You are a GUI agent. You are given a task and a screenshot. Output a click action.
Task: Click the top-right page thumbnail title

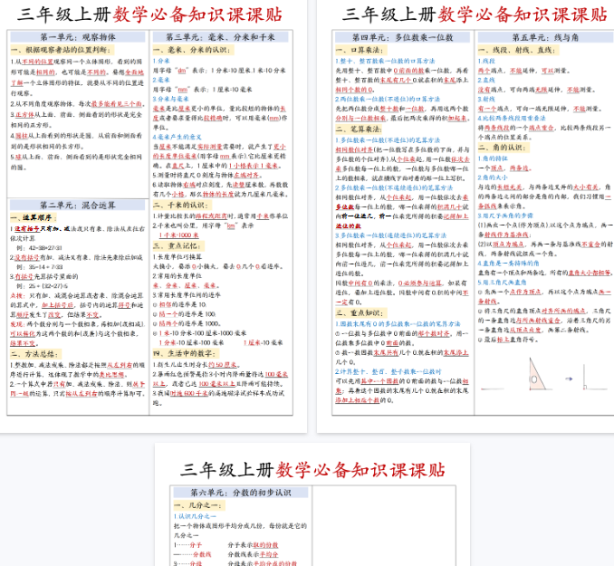475,14
